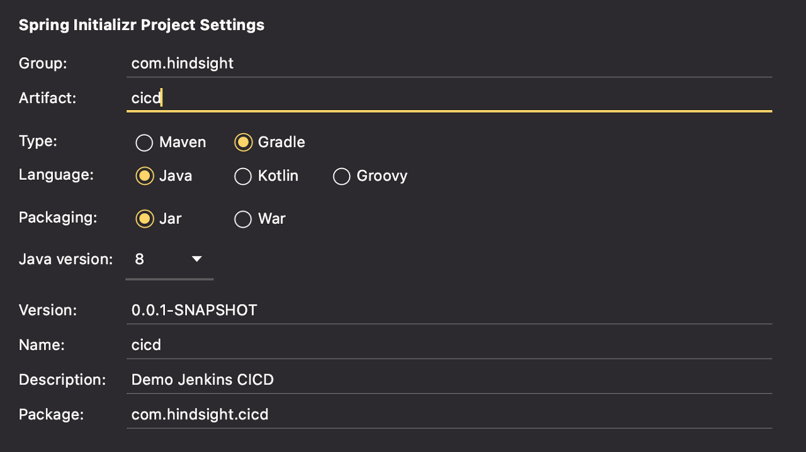Click the com.hindsight Group value

point(182,63)
